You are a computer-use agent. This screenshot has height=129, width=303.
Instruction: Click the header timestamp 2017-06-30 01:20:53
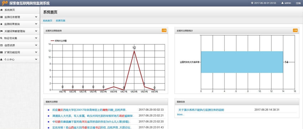[265, 3]
